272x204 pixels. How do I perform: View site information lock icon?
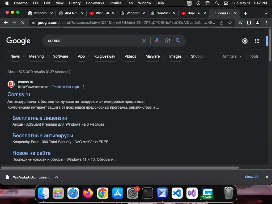point(33,23)
